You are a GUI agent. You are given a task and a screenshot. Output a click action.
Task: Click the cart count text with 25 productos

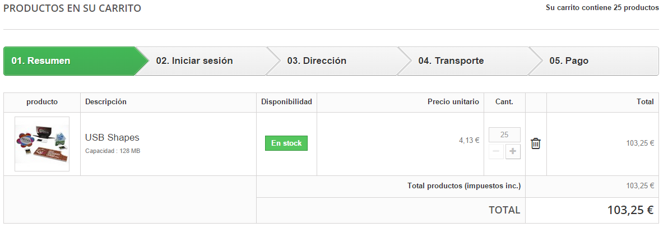click(x=602, y=8)
